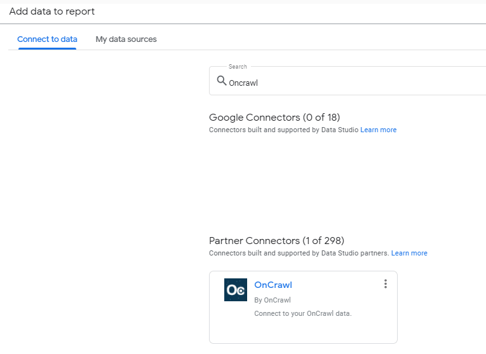Click the OnCrawl connector title link
This screenshot has height=354, width=486.
273,285
